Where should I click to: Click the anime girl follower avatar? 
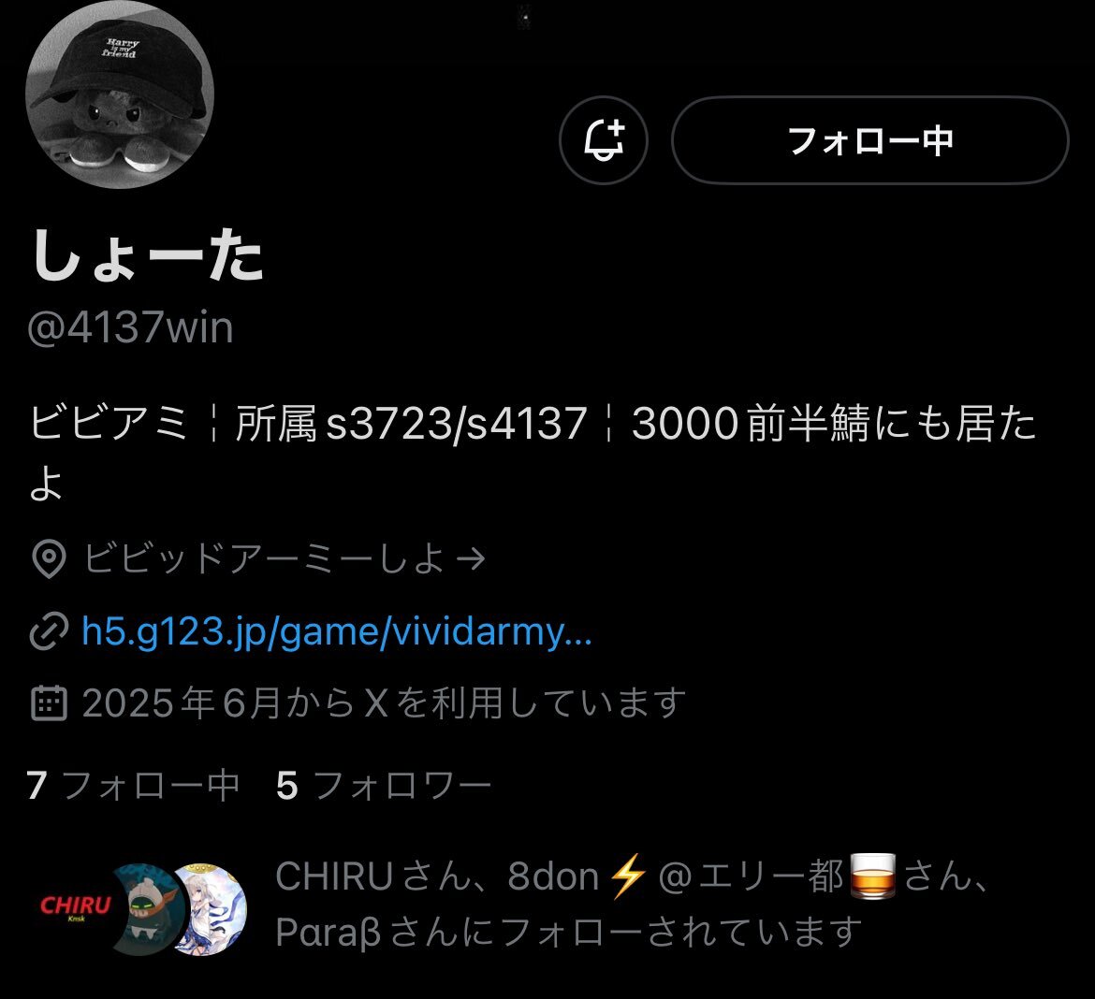click(x=208, y=909)
